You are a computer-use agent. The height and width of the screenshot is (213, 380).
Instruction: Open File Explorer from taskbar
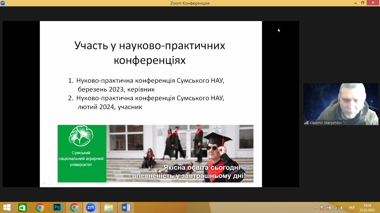point(108,207)
